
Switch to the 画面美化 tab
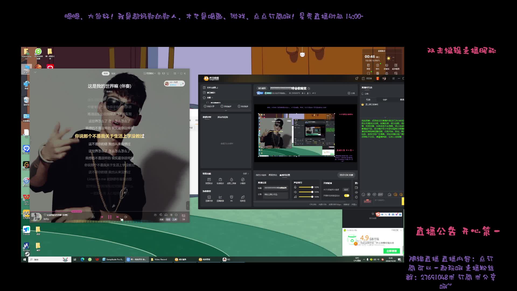273,175
